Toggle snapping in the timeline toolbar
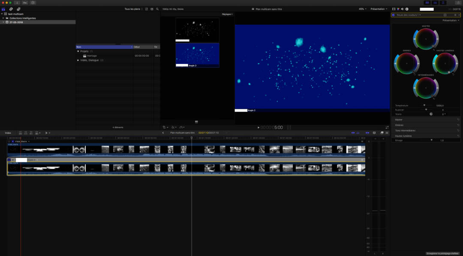The height and width of the screenshot is (256, 463). [x=367, y=133]
